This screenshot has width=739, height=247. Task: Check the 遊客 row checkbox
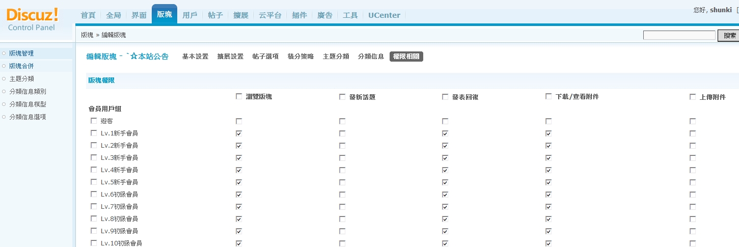[x=93, y=121]
